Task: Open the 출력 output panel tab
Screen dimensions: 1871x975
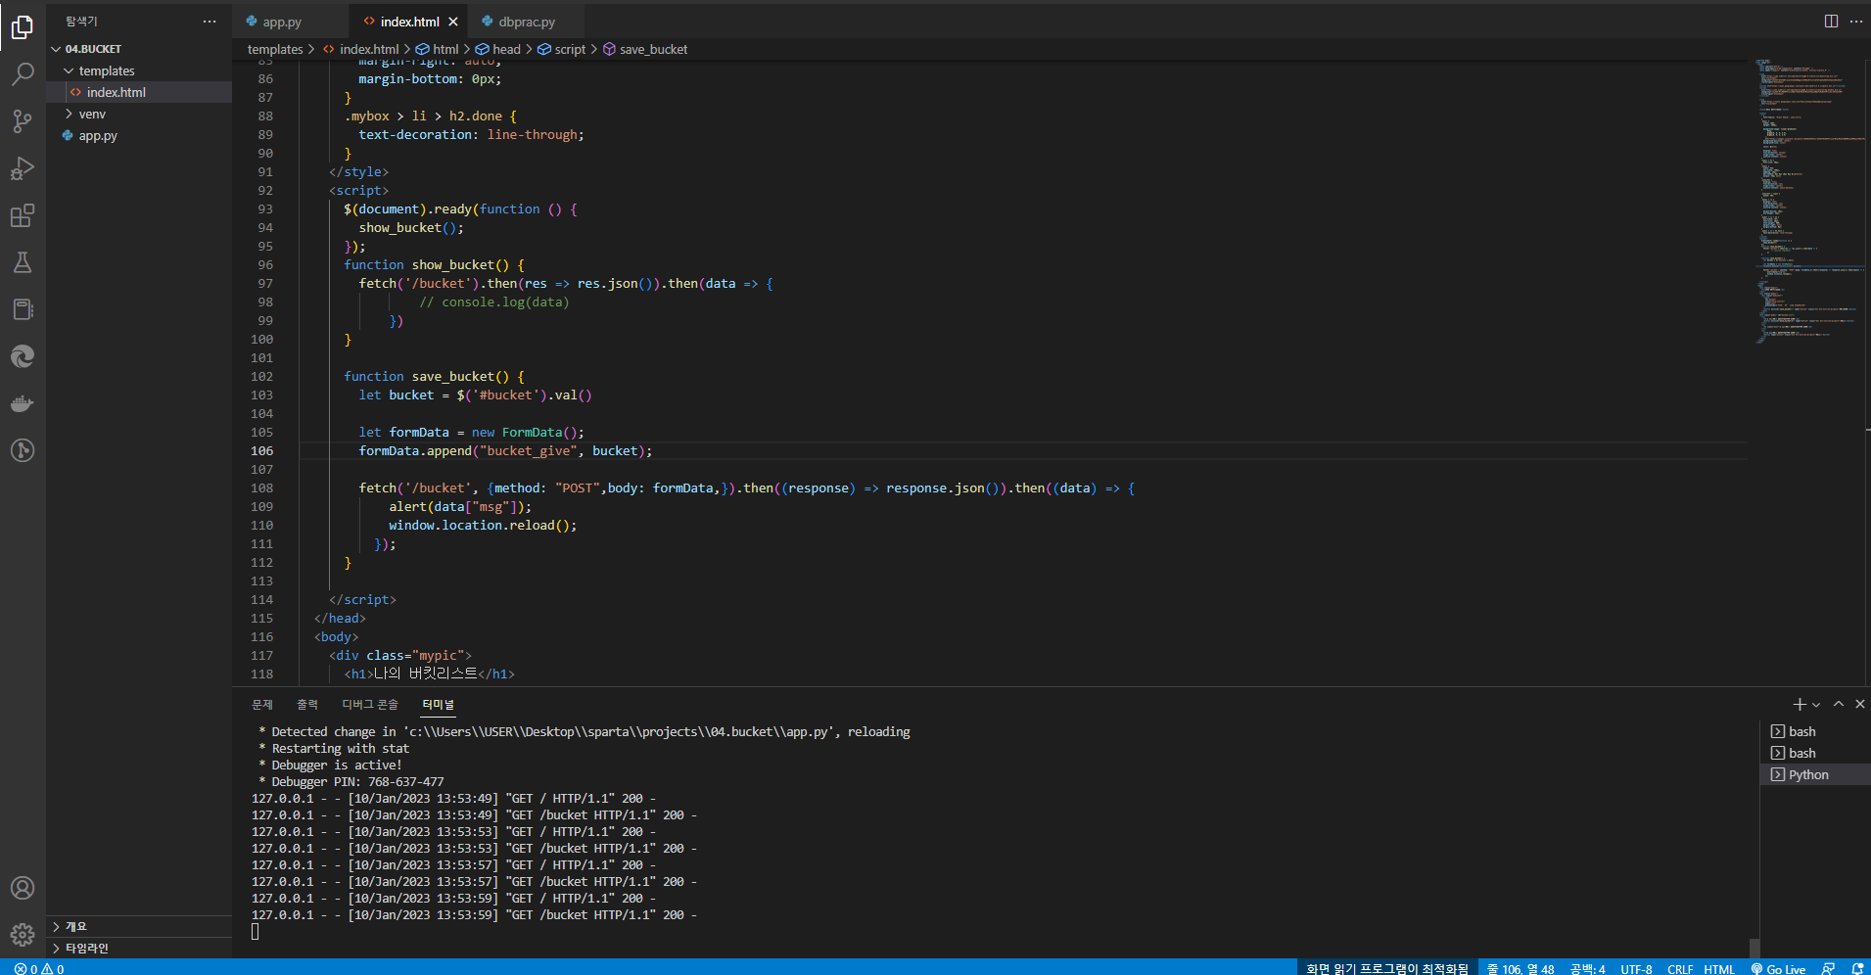Action: point(307,705)
